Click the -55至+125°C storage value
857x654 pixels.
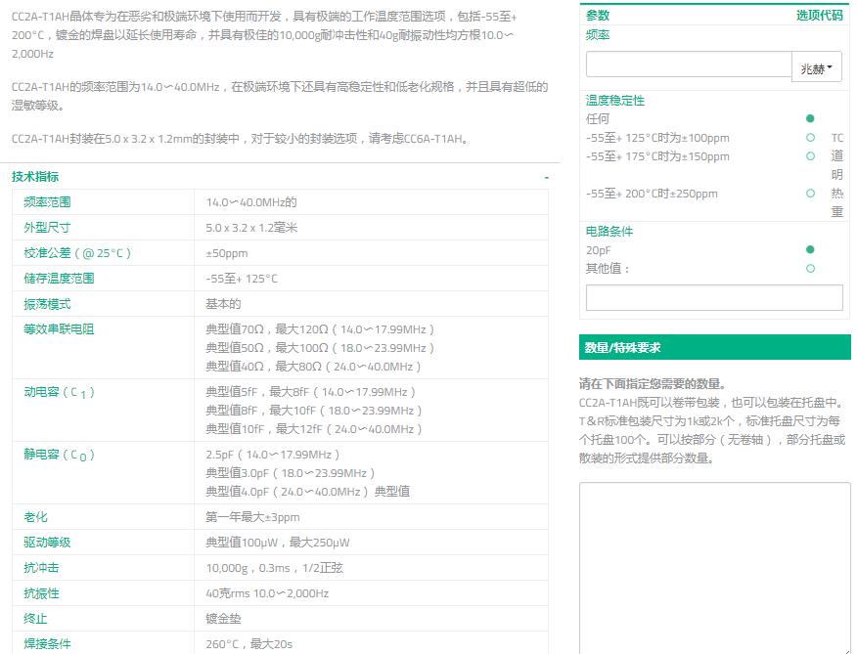pyautogui.click(x=242, y=278)
